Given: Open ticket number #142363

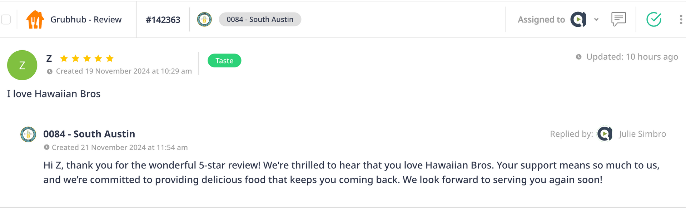Looking at the screenshot, I should tap(163, 20).
